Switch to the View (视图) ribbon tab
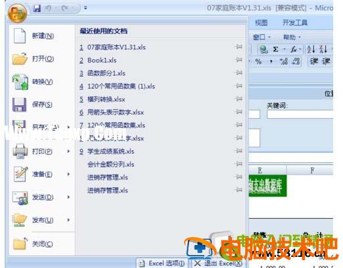Image resolution: width=343 pixels, height=268 pixels. [x=261, y=22]
